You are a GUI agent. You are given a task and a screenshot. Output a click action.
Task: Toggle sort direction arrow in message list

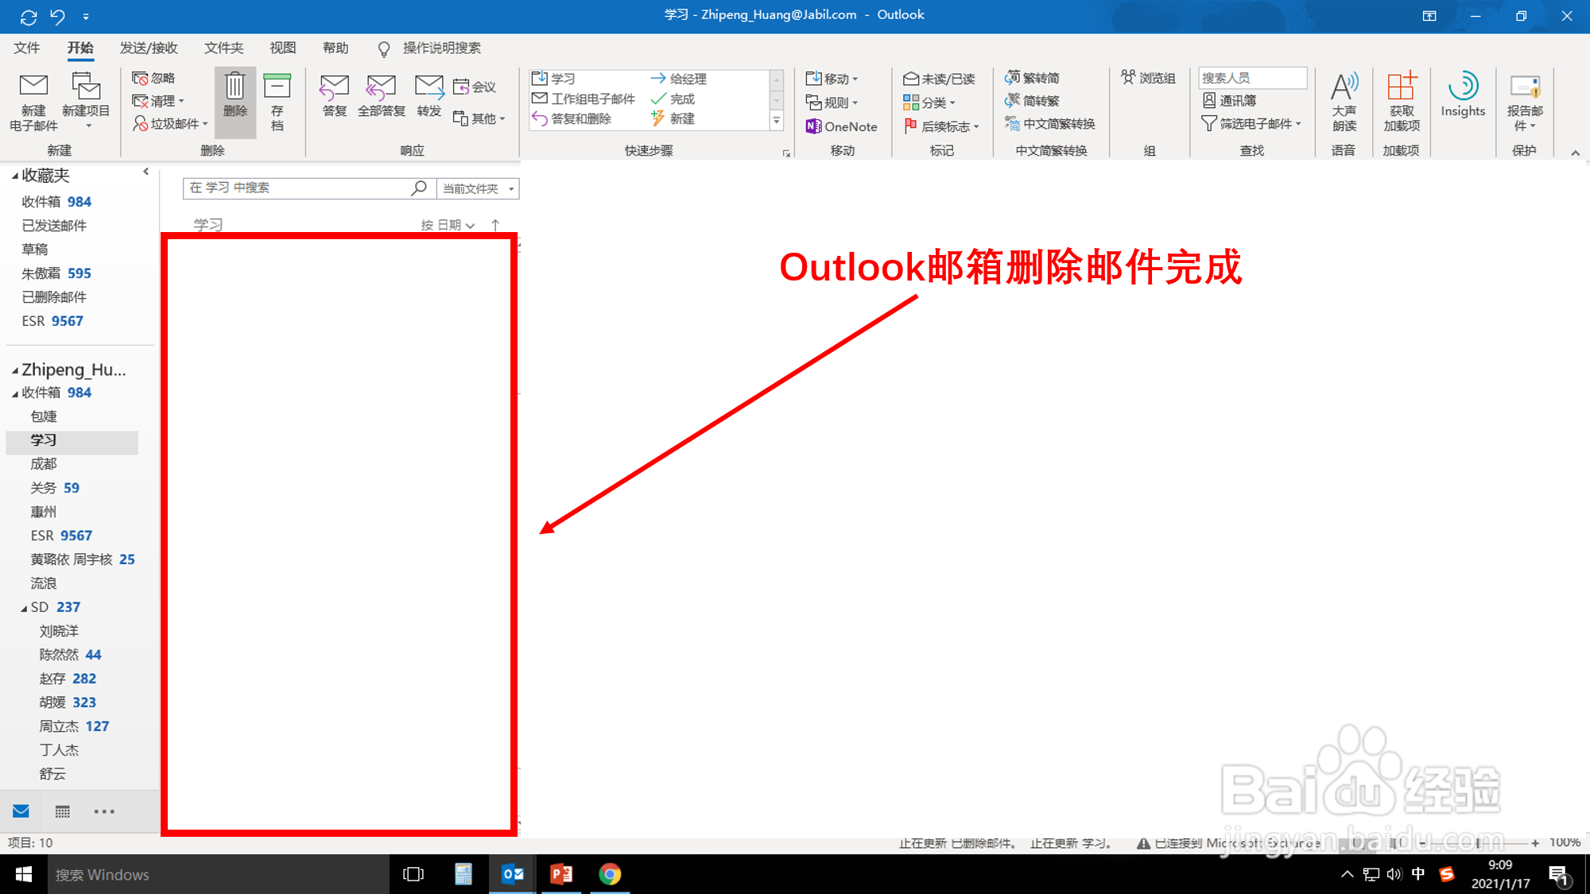point(496,225)
